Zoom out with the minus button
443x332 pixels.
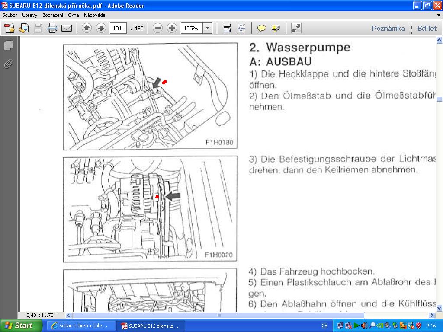point(157,28)
